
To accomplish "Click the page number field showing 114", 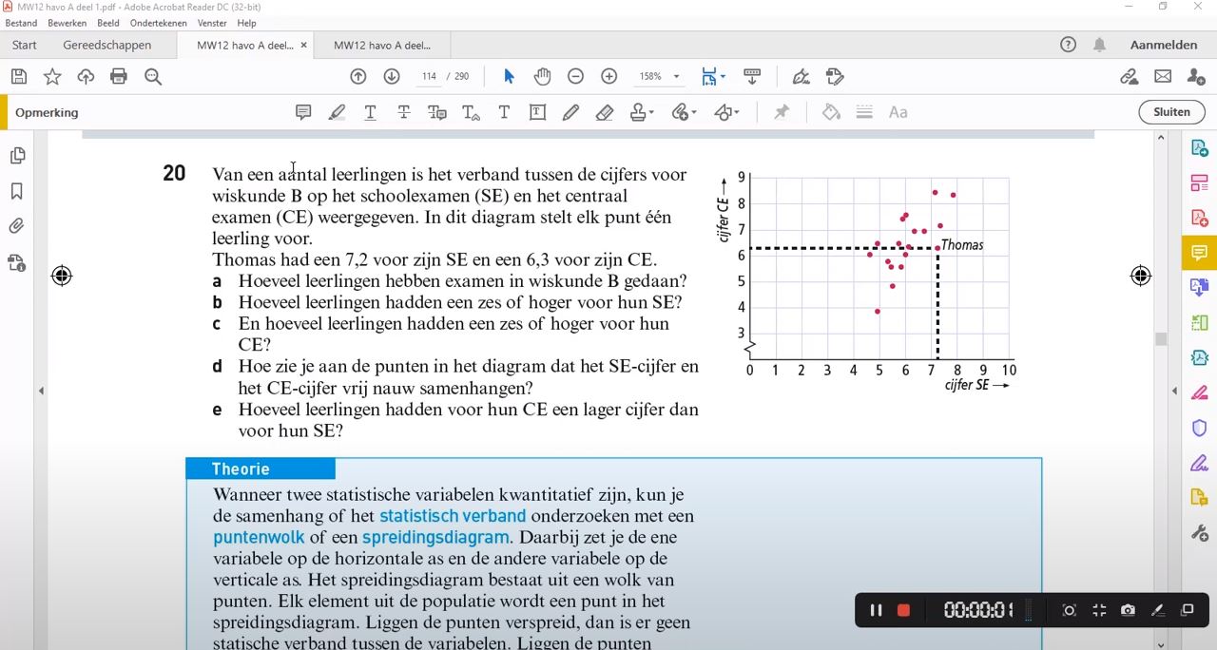I will (429, 77).
